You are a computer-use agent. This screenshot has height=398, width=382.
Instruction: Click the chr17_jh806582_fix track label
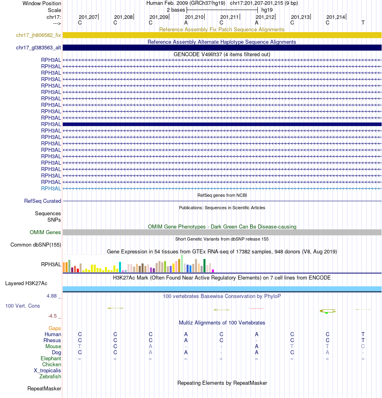point(38,35)
